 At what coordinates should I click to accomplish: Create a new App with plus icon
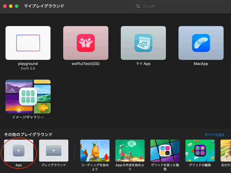click(18, 150)
